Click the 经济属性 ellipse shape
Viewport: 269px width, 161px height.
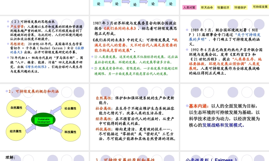[16, 132]
